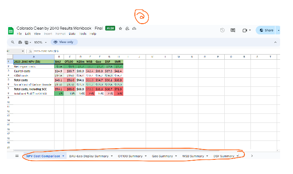The width and height of the screenshot is (293, 174).
Task: Open the comments icon
Action: pos(233,30)
